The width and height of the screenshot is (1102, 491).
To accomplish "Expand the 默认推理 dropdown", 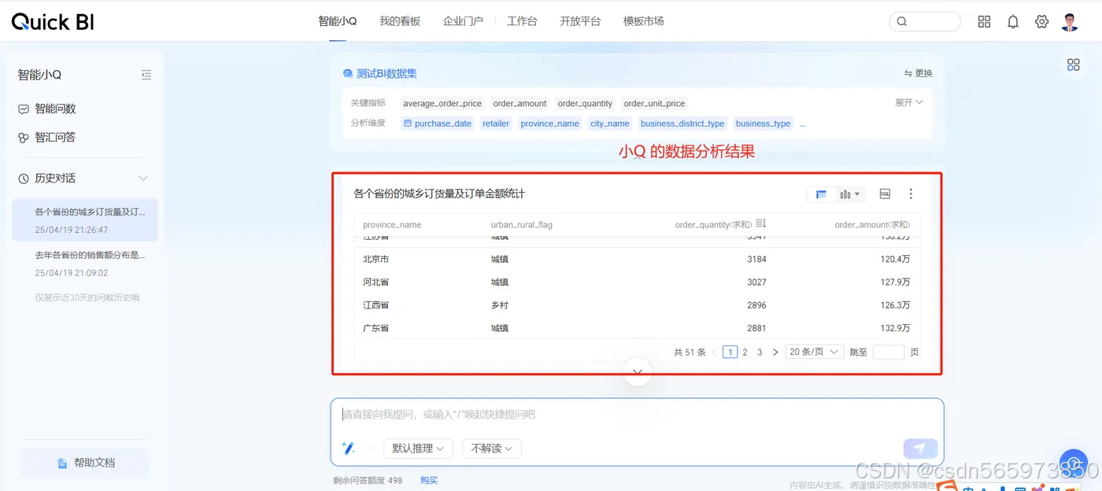I will (x=417, y=449).
